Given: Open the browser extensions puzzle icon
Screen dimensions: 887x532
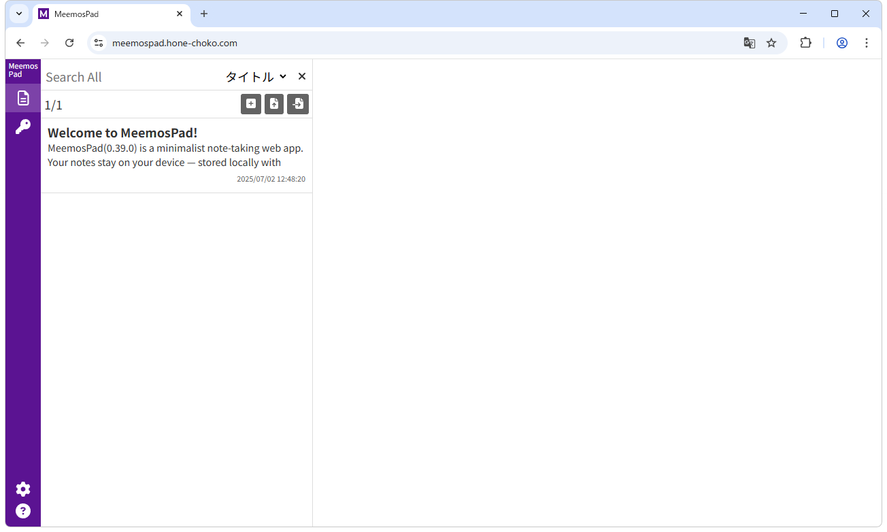Looking at the screenshot, I should [805, 43].
